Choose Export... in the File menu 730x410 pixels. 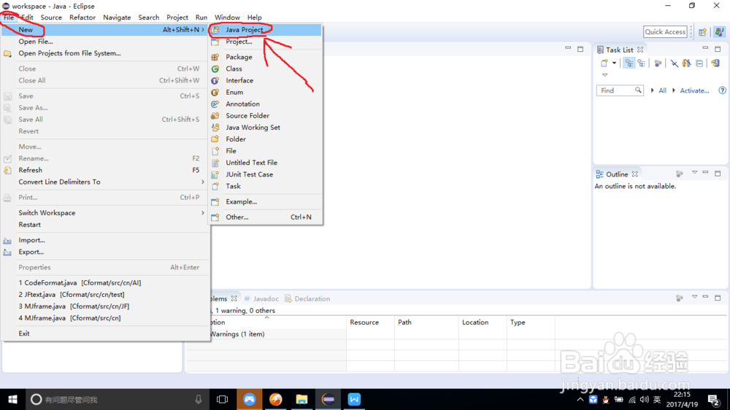(x=104, y=252)
